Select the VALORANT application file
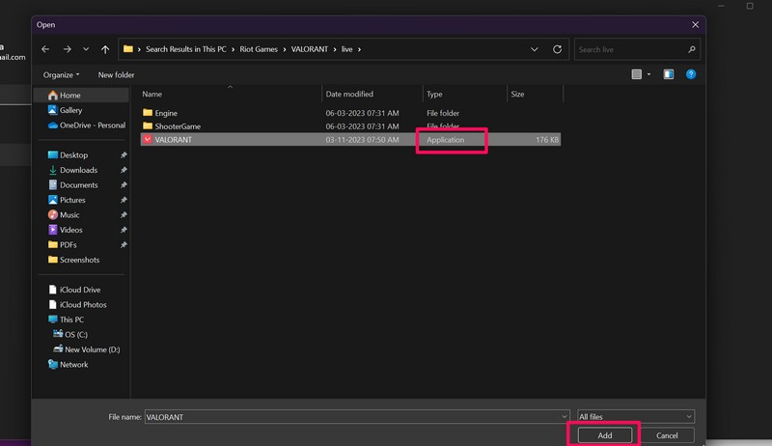The image size is (772, 446). 176,140
